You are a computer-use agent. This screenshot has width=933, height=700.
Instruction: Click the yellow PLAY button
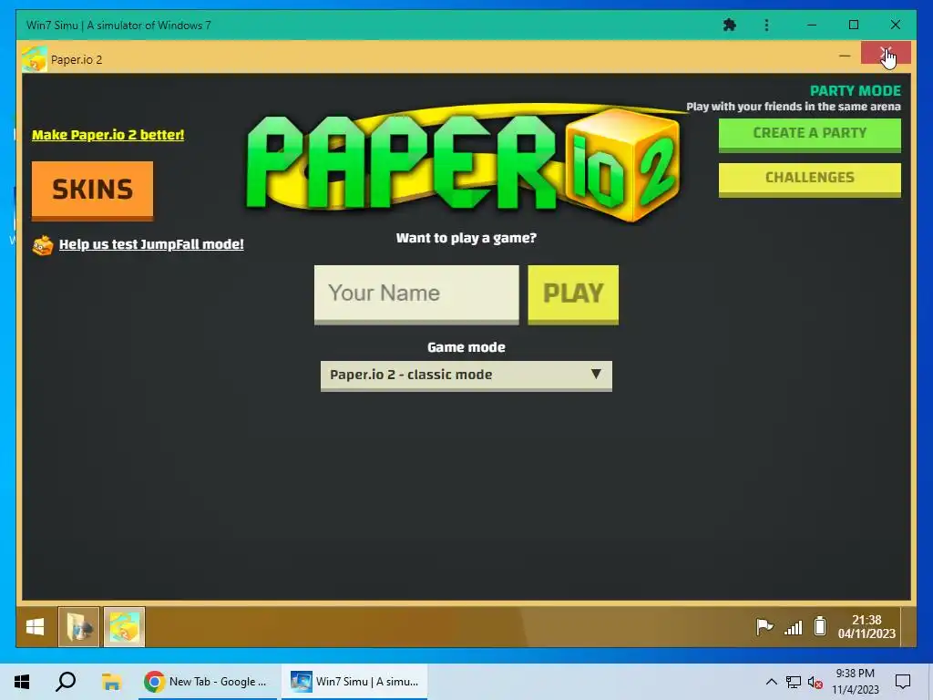click(573, 294)
